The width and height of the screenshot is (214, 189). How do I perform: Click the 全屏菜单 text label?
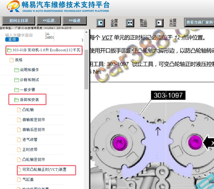click(x=114, y=23)
